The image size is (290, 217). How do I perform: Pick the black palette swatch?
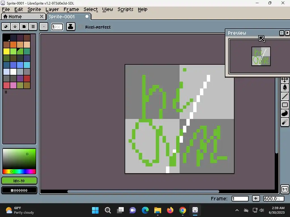coord(7,38)
